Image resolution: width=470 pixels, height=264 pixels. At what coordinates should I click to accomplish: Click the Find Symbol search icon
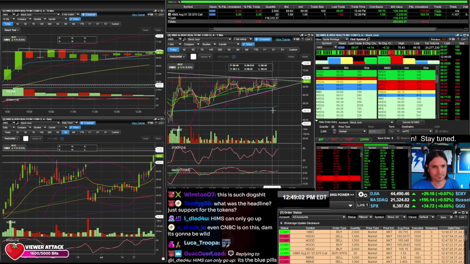point(368,39)
